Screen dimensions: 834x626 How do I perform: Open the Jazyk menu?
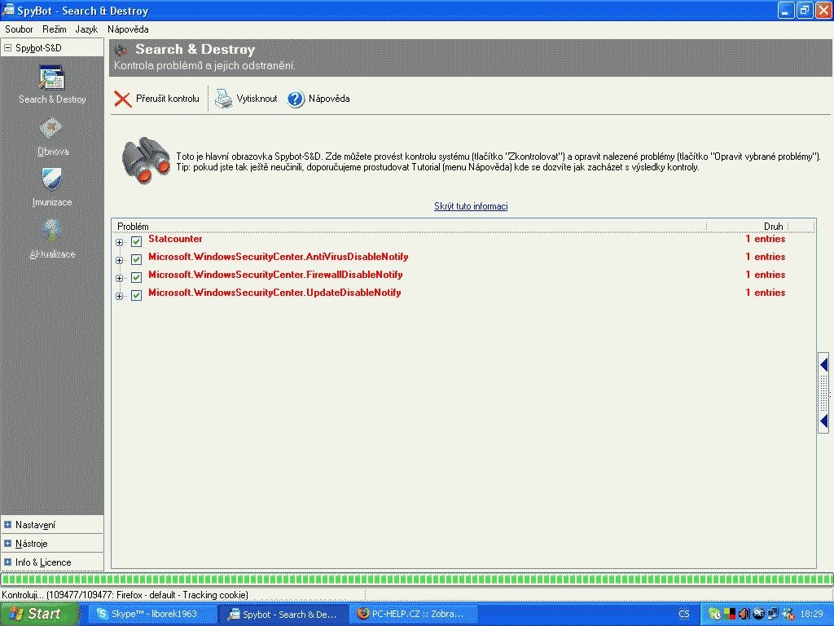(86, 29)
